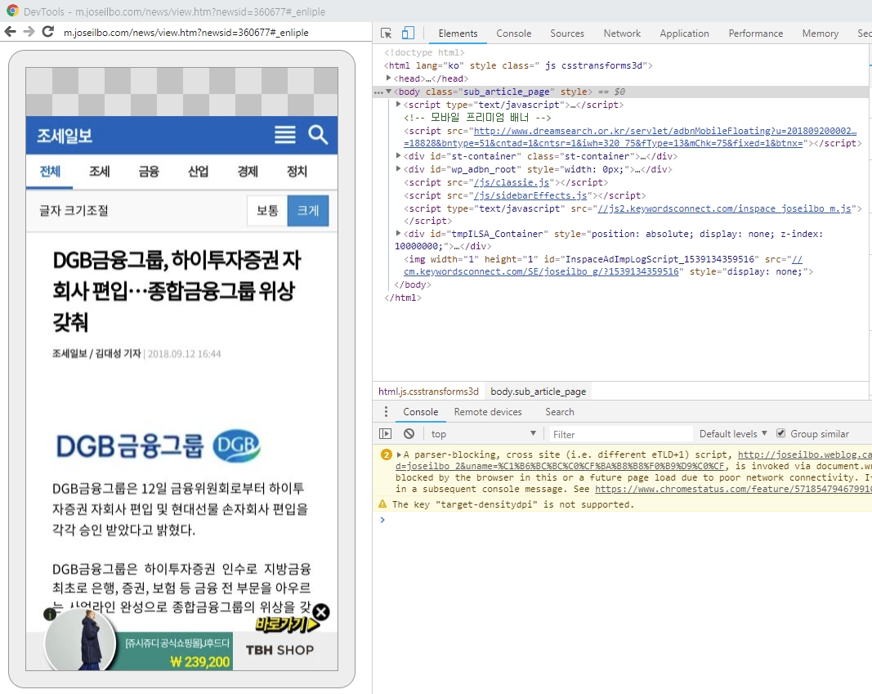Switch to the Elements tab
Image resolution: width=872 pixels, height=694 pixels.
point(458,34)
